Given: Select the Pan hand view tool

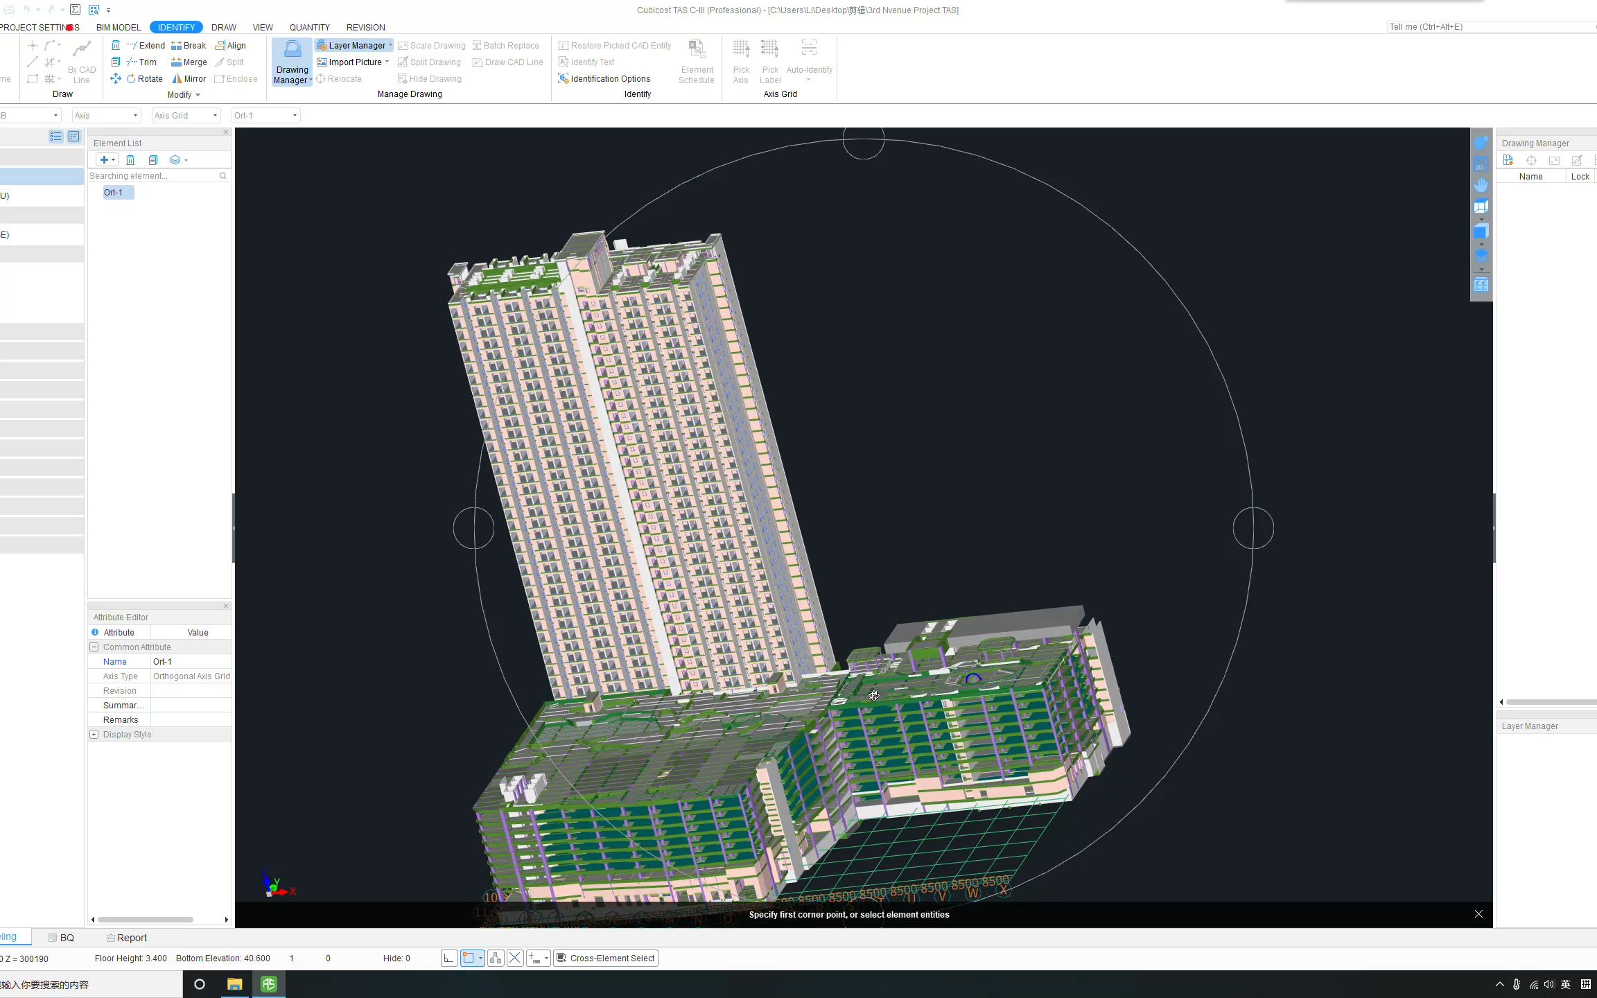Looking at the screenshot, I should [1481, 185].
